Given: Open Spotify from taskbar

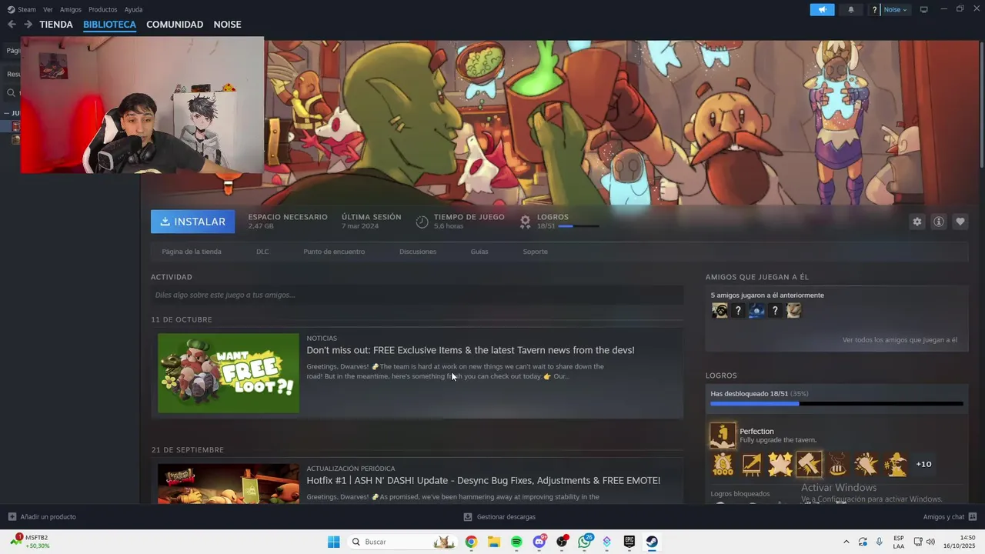Looking at the screenshot, I should click(x=516, y=542).
